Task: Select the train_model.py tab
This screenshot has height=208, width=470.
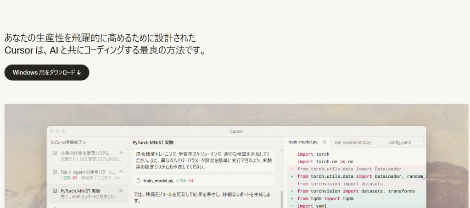Action: [302, 142]
